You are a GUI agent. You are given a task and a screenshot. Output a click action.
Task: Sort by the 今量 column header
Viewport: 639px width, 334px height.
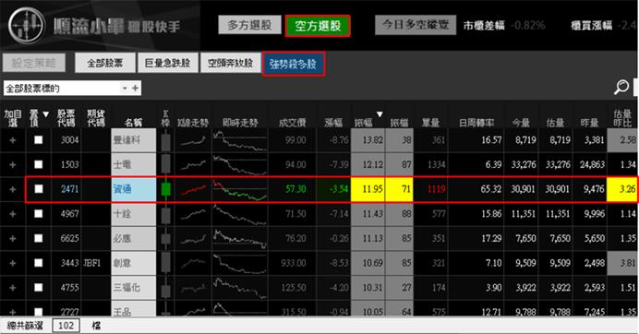(521, 122)
